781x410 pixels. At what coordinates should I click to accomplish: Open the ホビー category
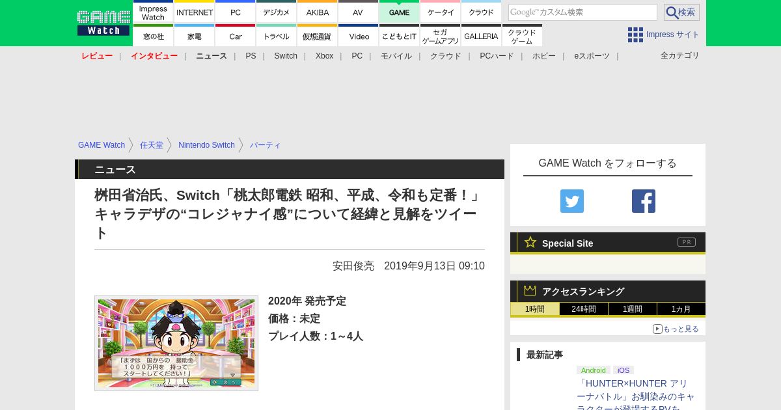[x=544, y=56]
